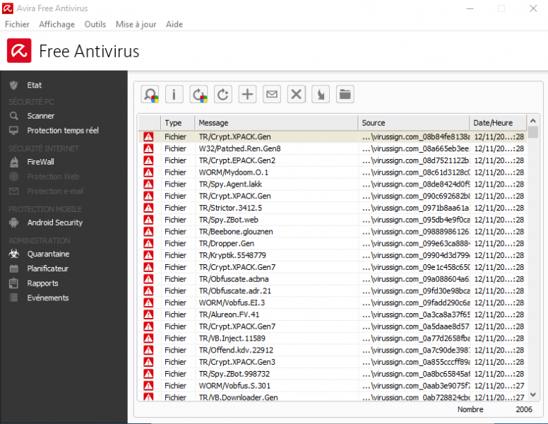Sort by Type column header
Image resolution: width=548 pixels, height=424 pixels.
pyautogui.click(x=177, y=123)
